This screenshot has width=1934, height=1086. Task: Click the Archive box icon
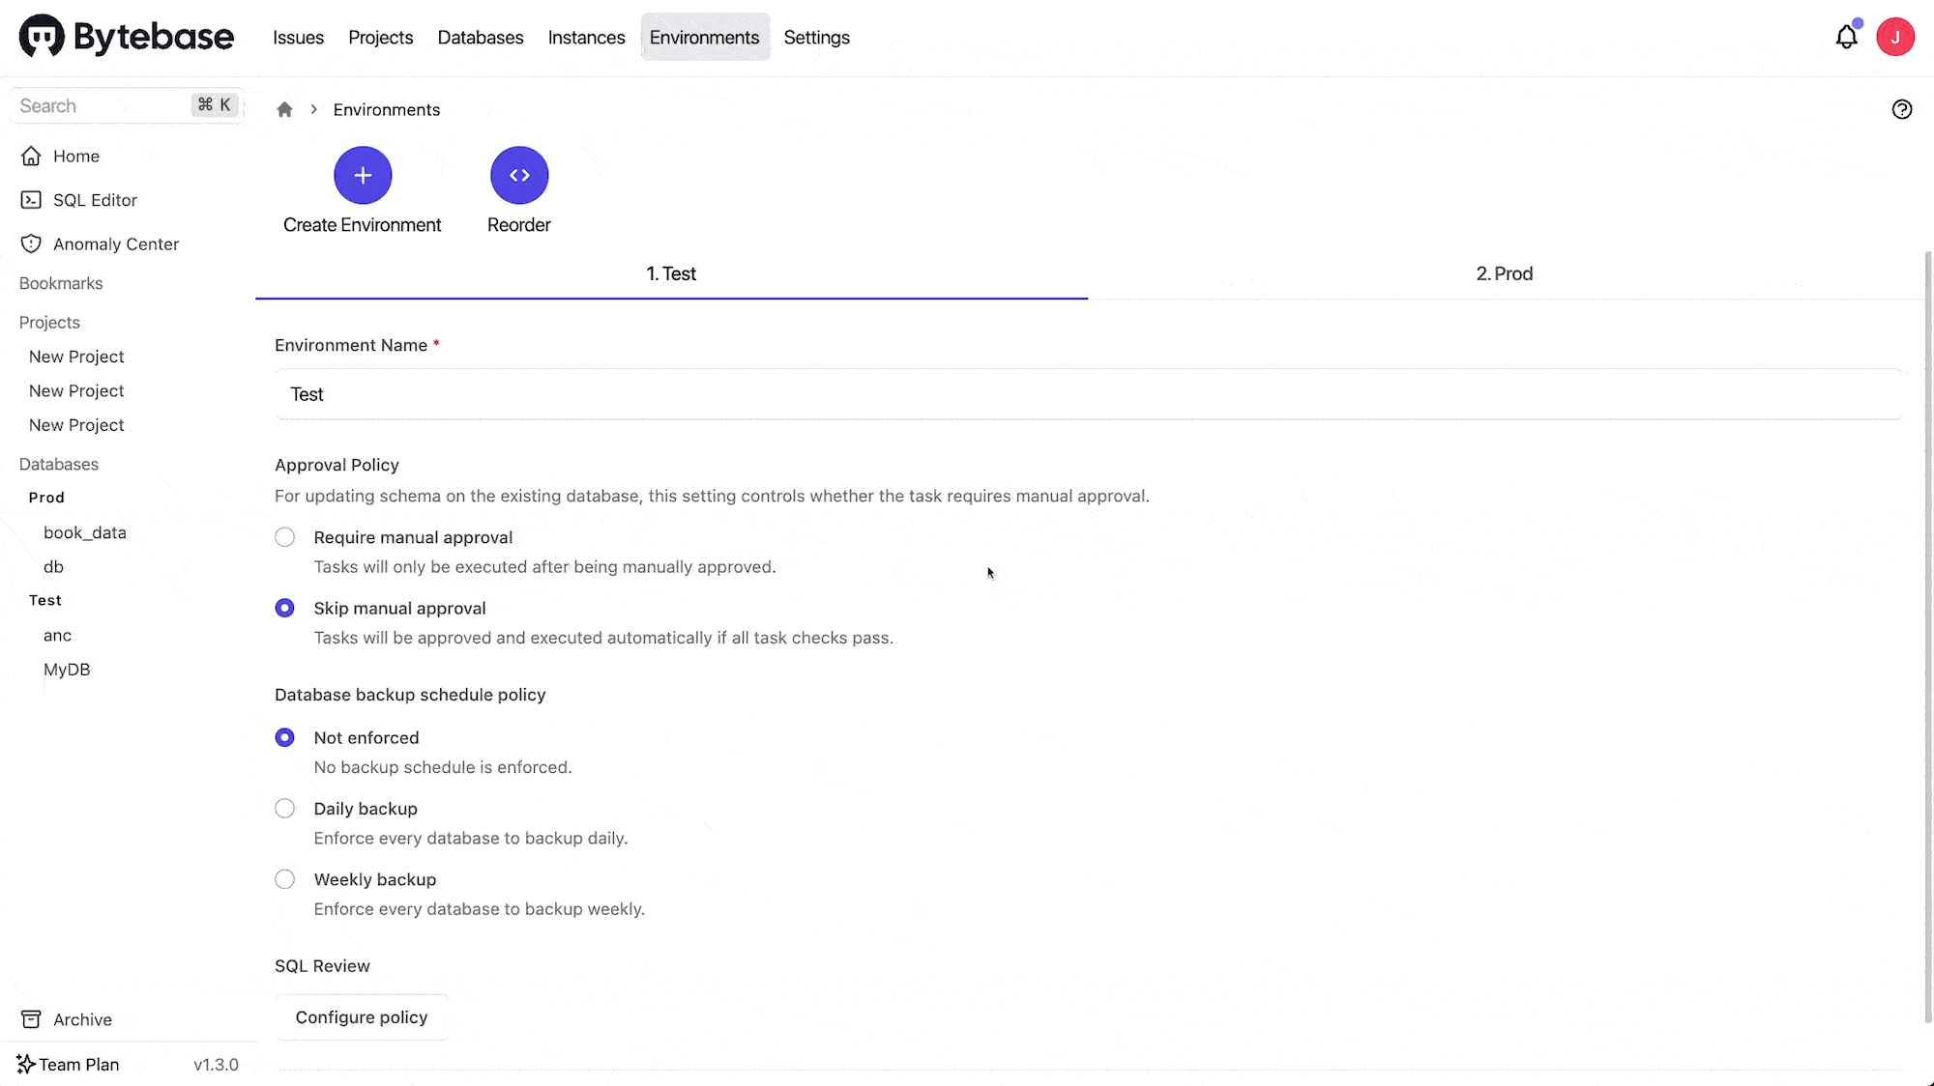(x=31, y=1019)
